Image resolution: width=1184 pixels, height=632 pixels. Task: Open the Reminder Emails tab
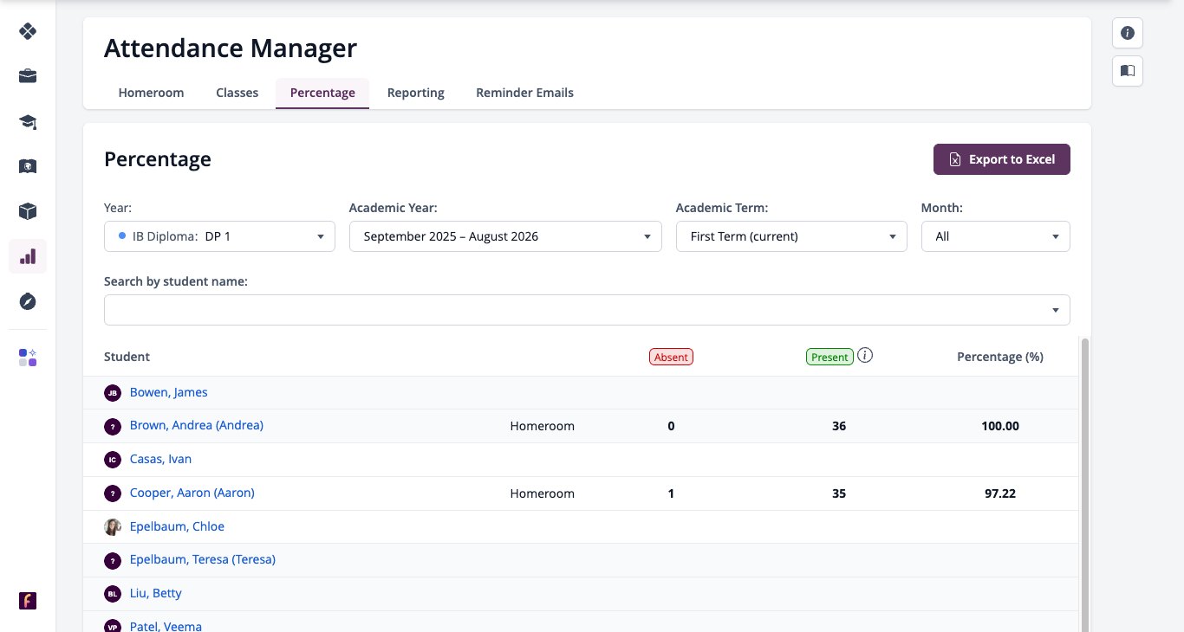pos(524,93)
